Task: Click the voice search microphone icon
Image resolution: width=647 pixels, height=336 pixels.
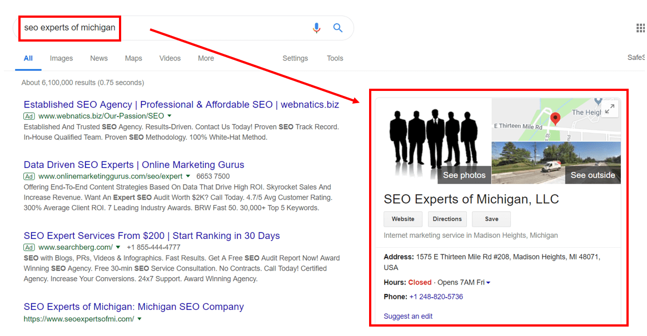Action: pos(316,28)
